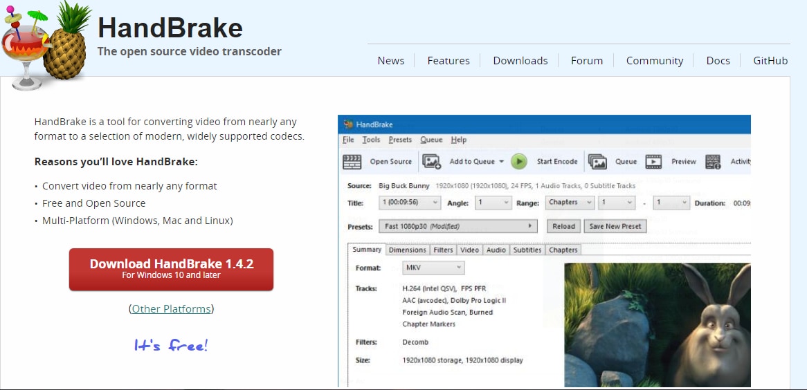Image resolution: width=807 pixels, height=390 pixels.
Task: Click the Queue stacked images icon
Action: (x=597, y=162)
